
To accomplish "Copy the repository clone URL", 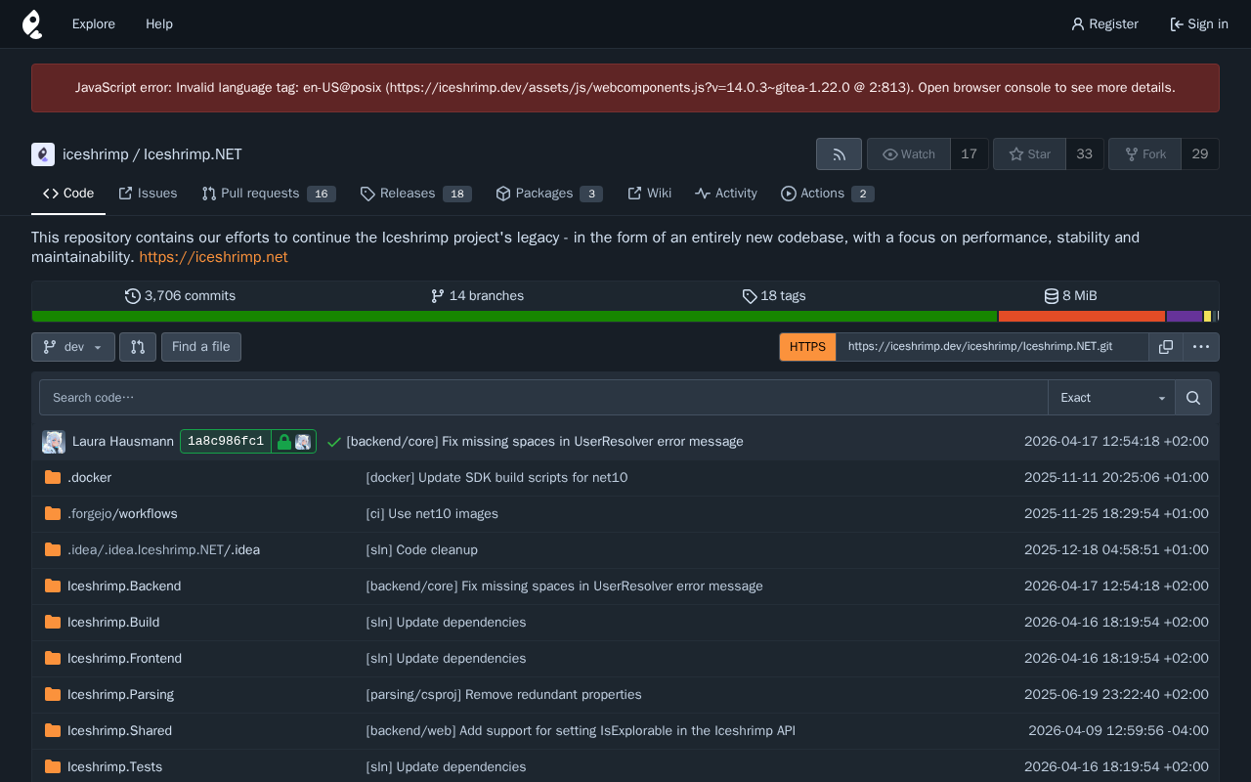I will (1165, 347).
